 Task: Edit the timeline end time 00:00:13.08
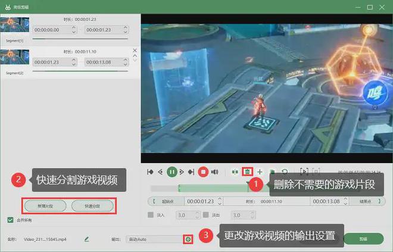327,201
